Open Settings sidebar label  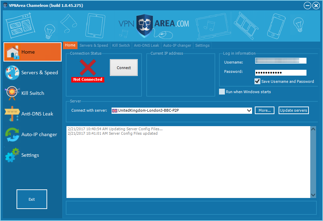coord(30,155)
